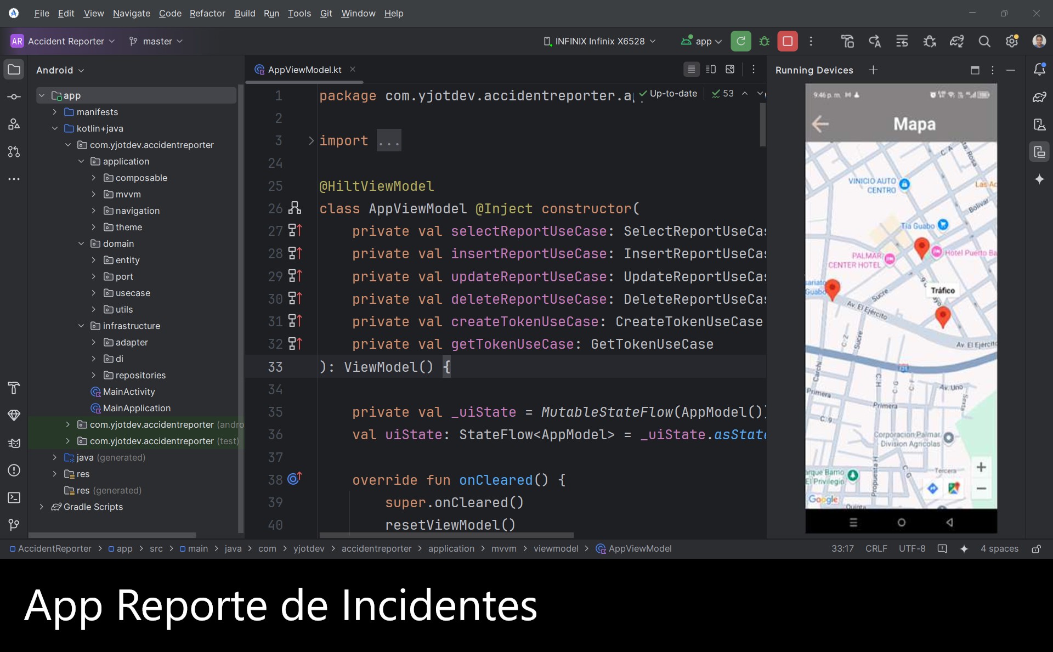The width and height of the screenshot is (1053, 652).
Task: Switch editor to Code-only view mode
Action: (x=691, y=70)
